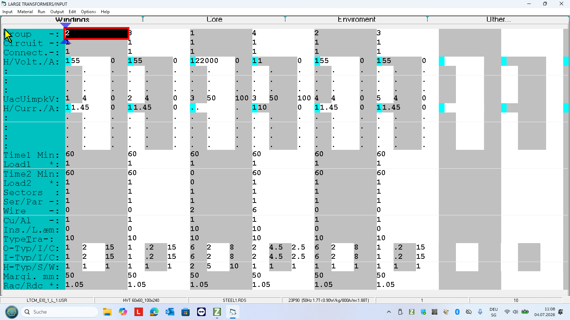Screen dimensions: 570x320
Task: Select the Other... tab
Action: point(498,20)
